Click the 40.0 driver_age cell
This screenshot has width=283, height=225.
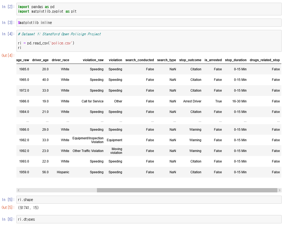[45, 80]
